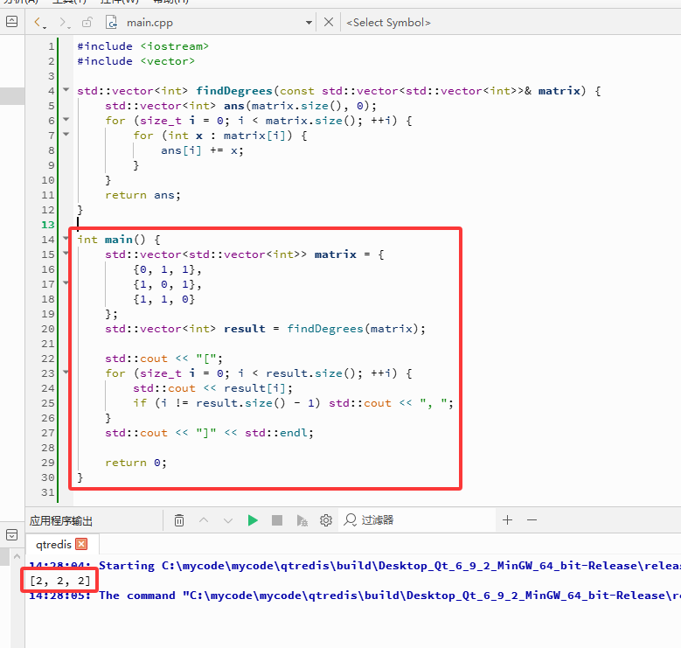This screenshot has width=681, height=648.
Task: Collapse the main function fold arrow
Action: pyautogui.click(x=66, y=238)
